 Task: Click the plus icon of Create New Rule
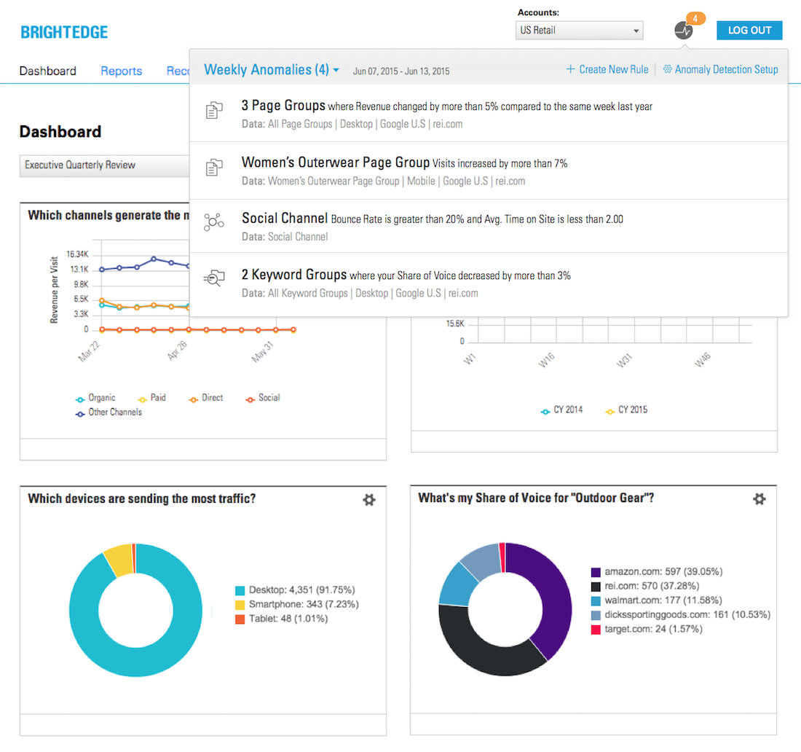571,69
